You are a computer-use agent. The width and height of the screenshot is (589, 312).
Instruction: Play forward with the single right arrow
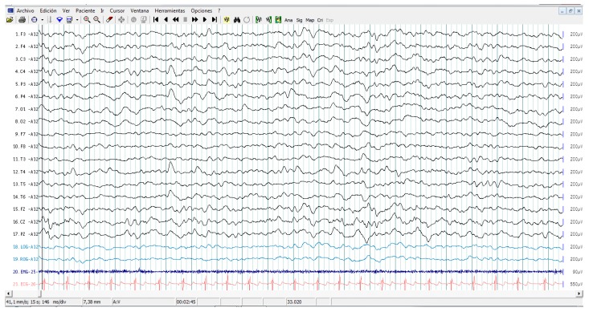[205, 20]
